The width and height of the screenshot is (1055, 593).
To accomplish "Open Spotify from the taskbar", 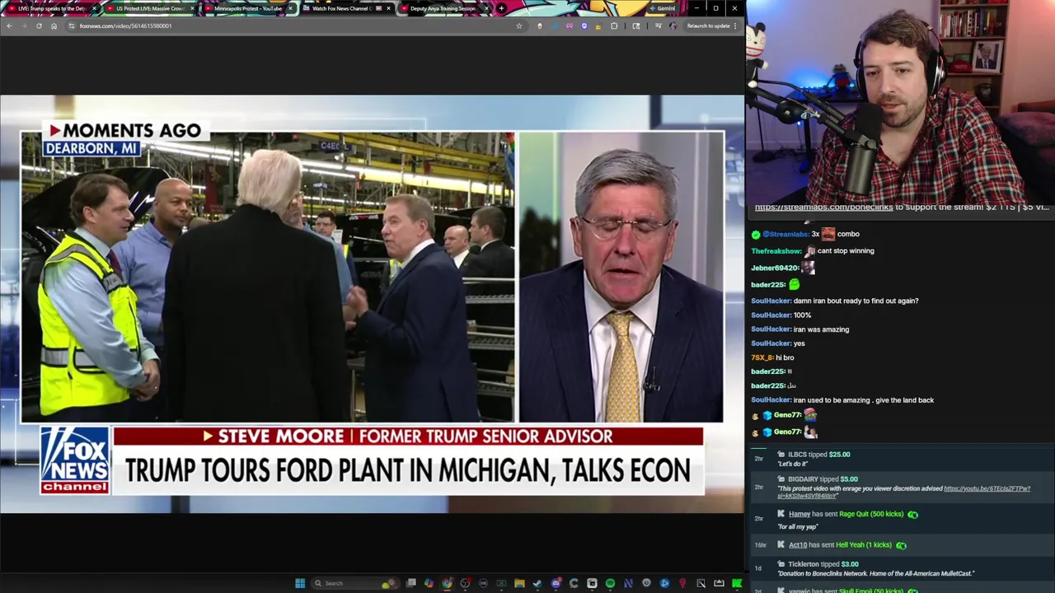I will (610, 583).
